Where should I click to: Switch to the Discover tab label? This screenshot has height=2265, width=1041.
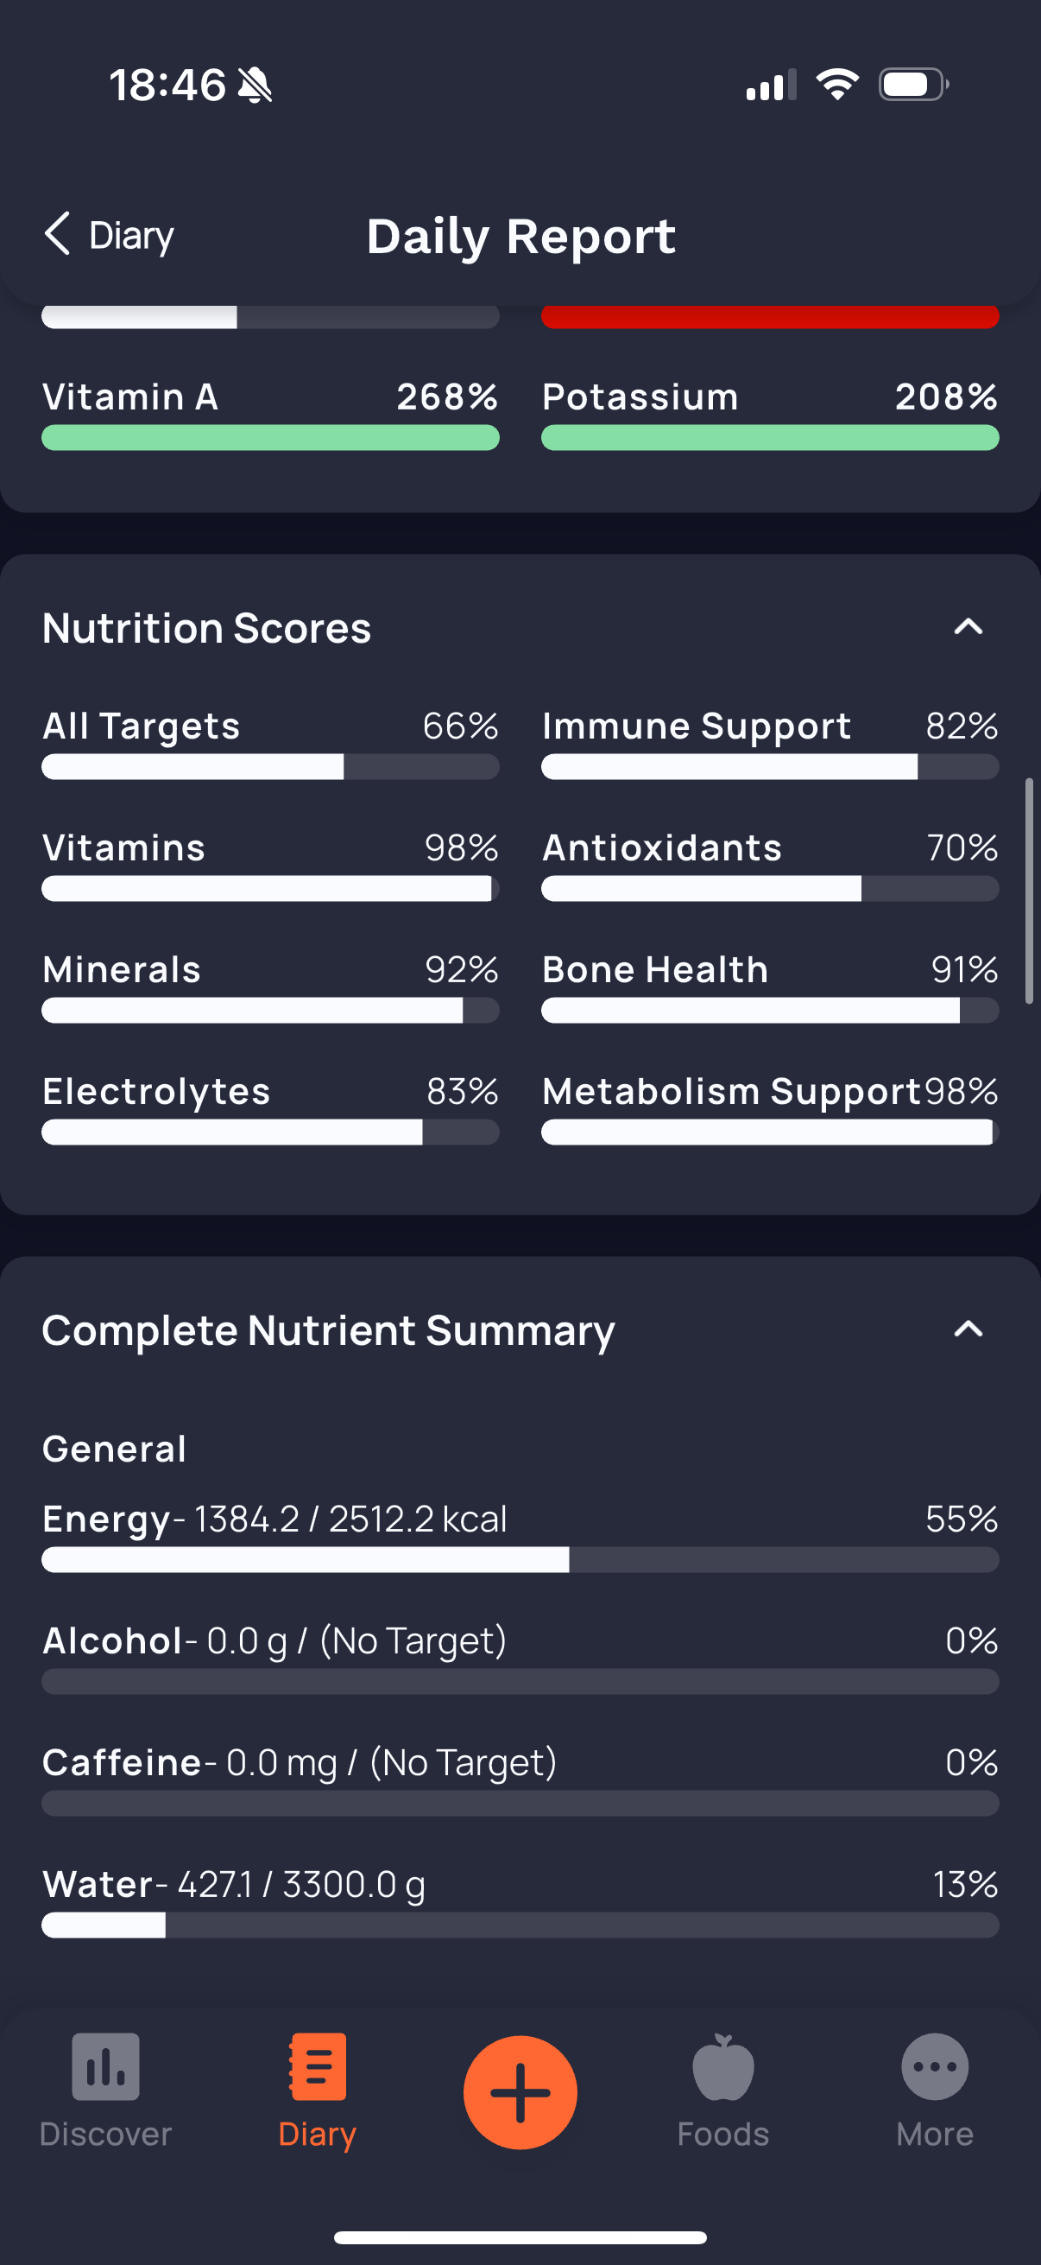coord(105,2134)
